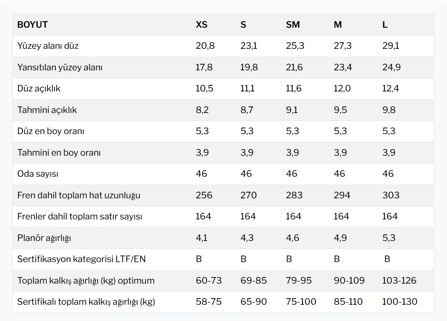
Task: Click the 12,0 flat span value
Action: (x=342, y=88)
